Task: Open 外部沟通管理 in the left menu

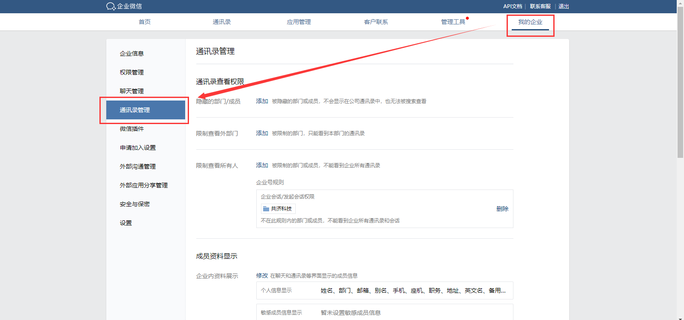Action: 138,166
